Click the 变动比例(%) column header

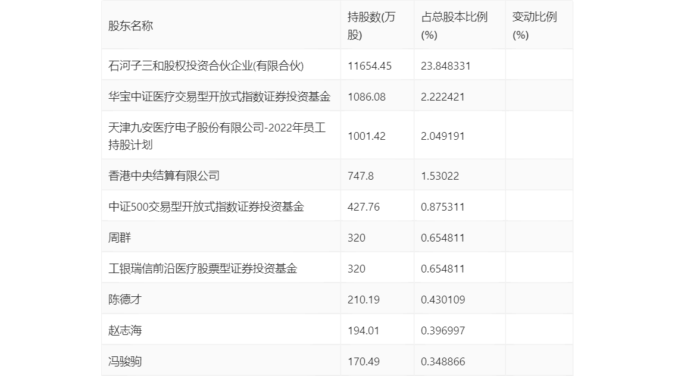click(x=535, y=26)
